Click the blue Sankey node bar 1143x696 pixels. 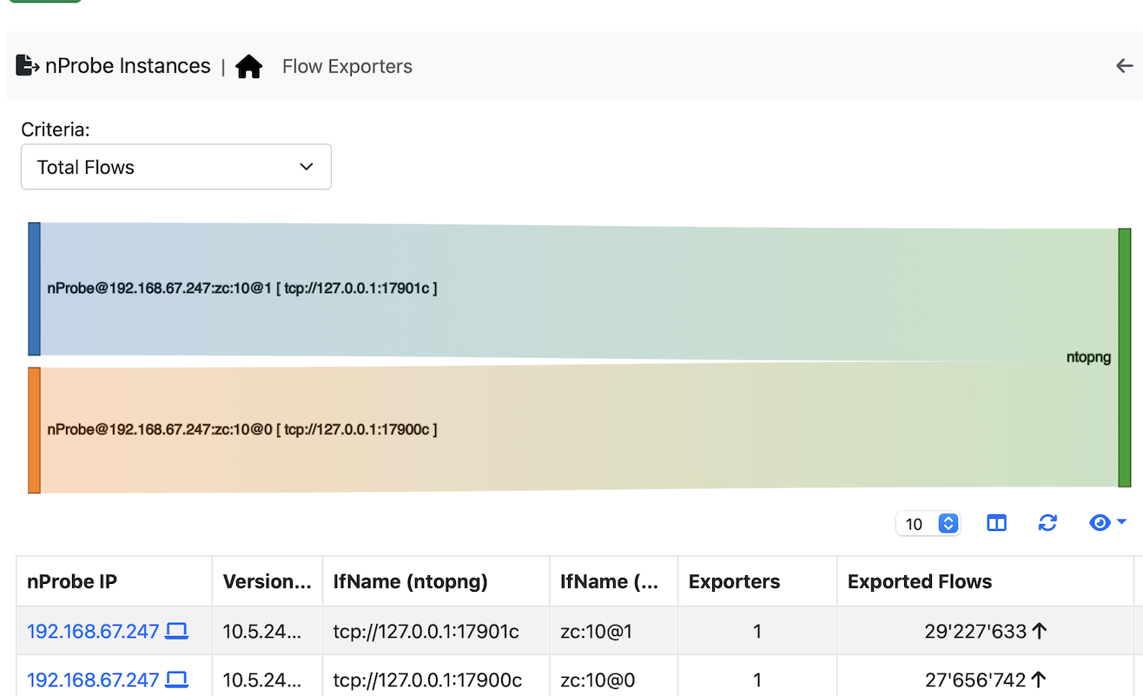pos(34,288)
